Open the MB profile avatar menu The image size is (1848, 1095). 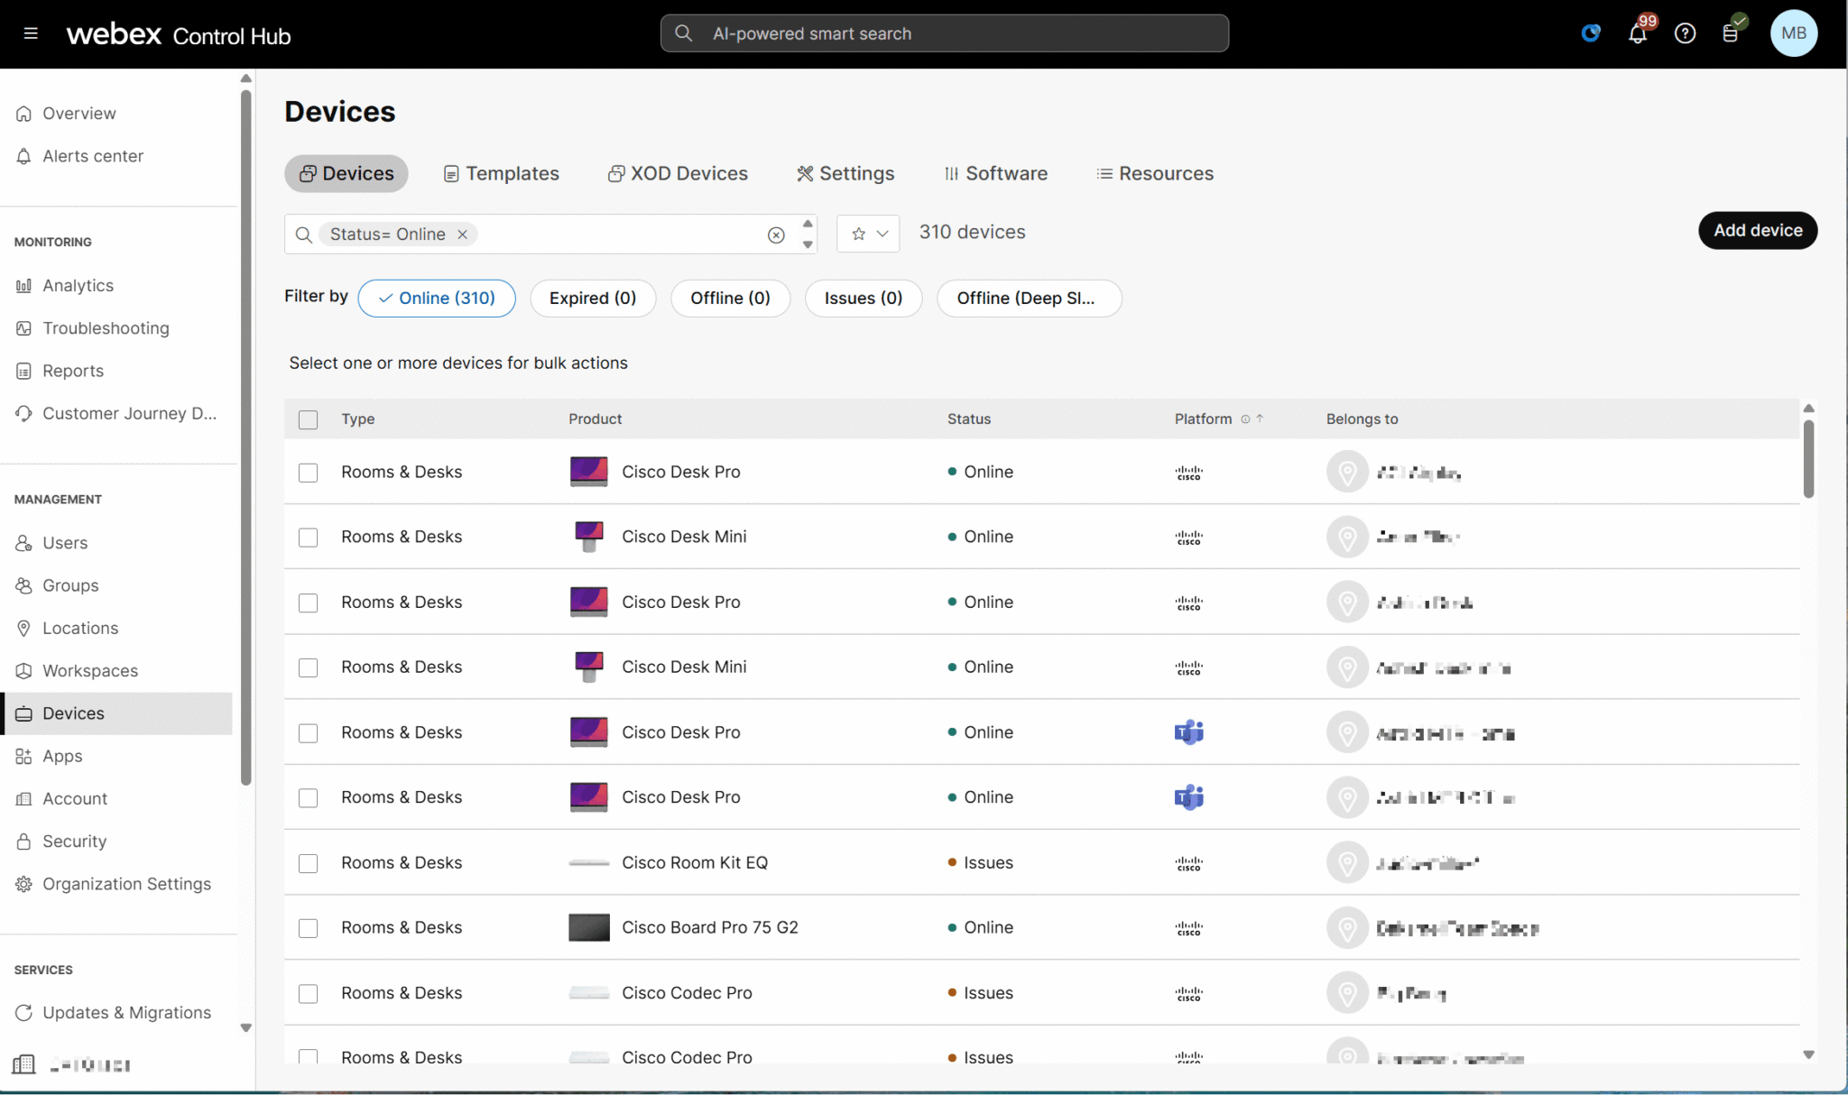[x=1794, y=33]
